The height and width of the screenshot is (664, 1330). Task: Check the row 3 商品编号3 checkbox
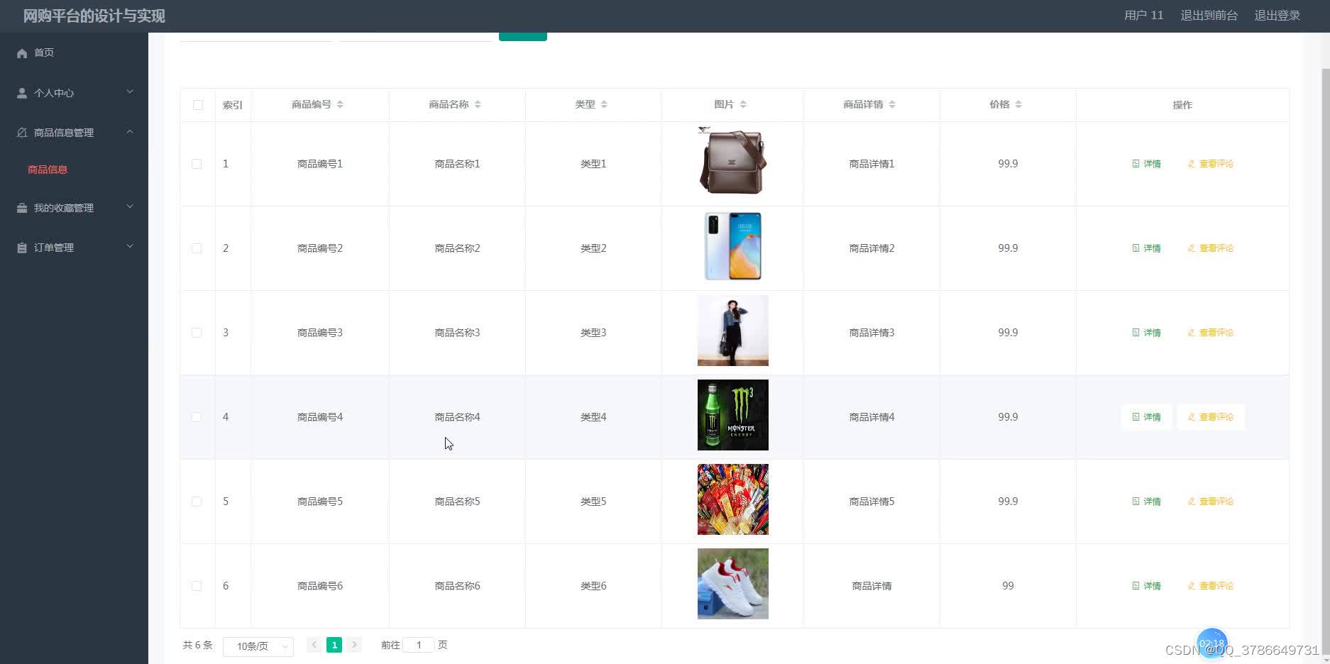(197, 333)
